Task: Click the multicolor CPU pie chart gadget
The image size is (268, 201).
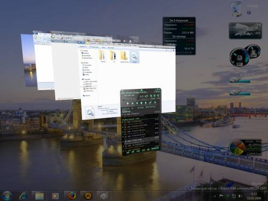Action: click(x=237, y=147)
